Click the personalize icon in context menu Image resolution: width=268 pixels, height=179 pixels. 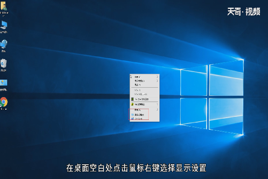(x=132, y=119)
